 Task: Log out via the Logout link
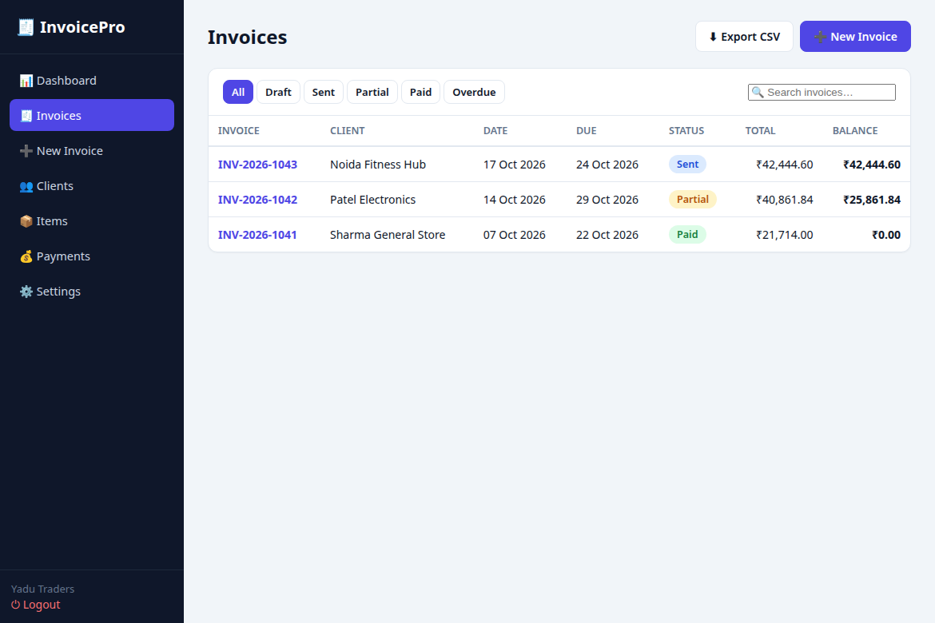[x=36, y=605]
